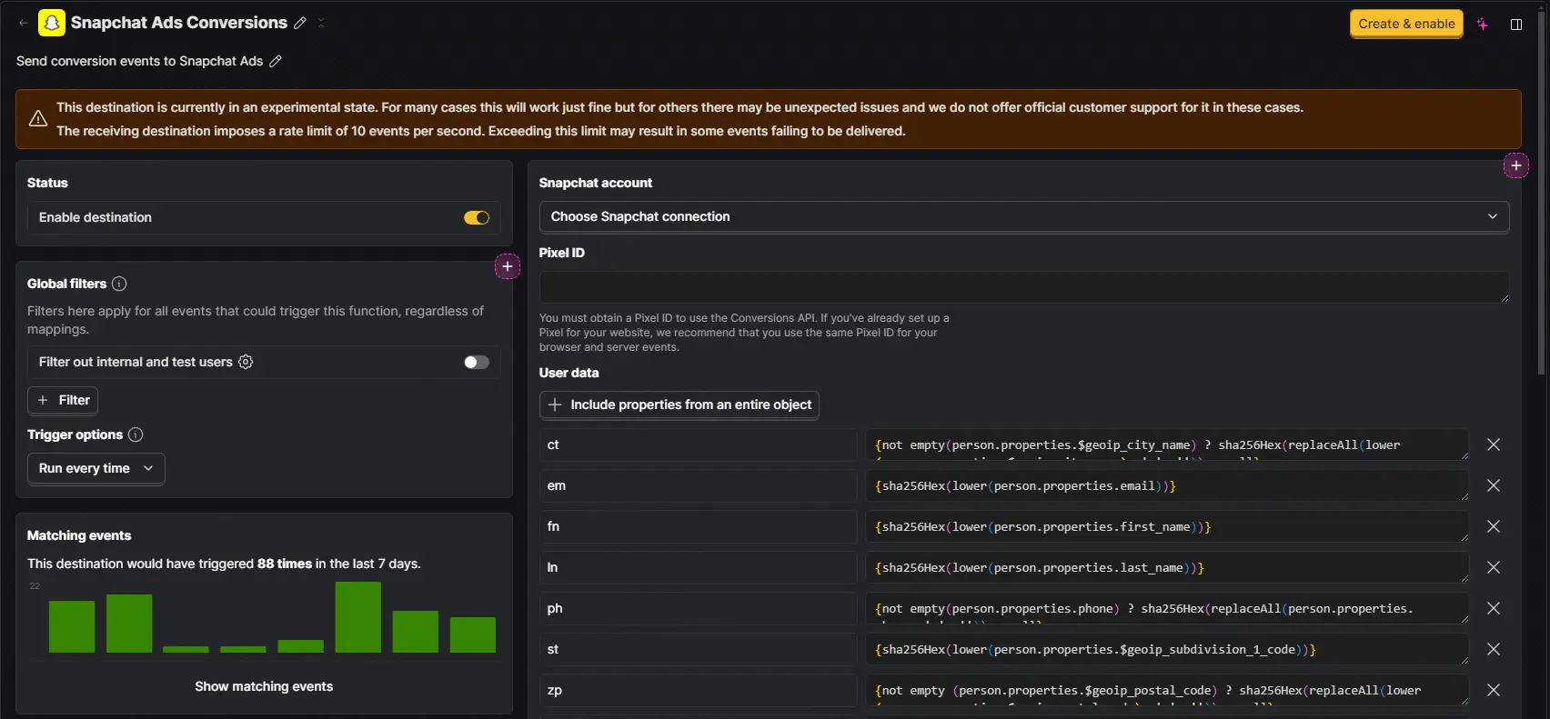Edit the em key field
This screenshot has width=1550, height=719.
pyautogui.click(x=698, y=485)
